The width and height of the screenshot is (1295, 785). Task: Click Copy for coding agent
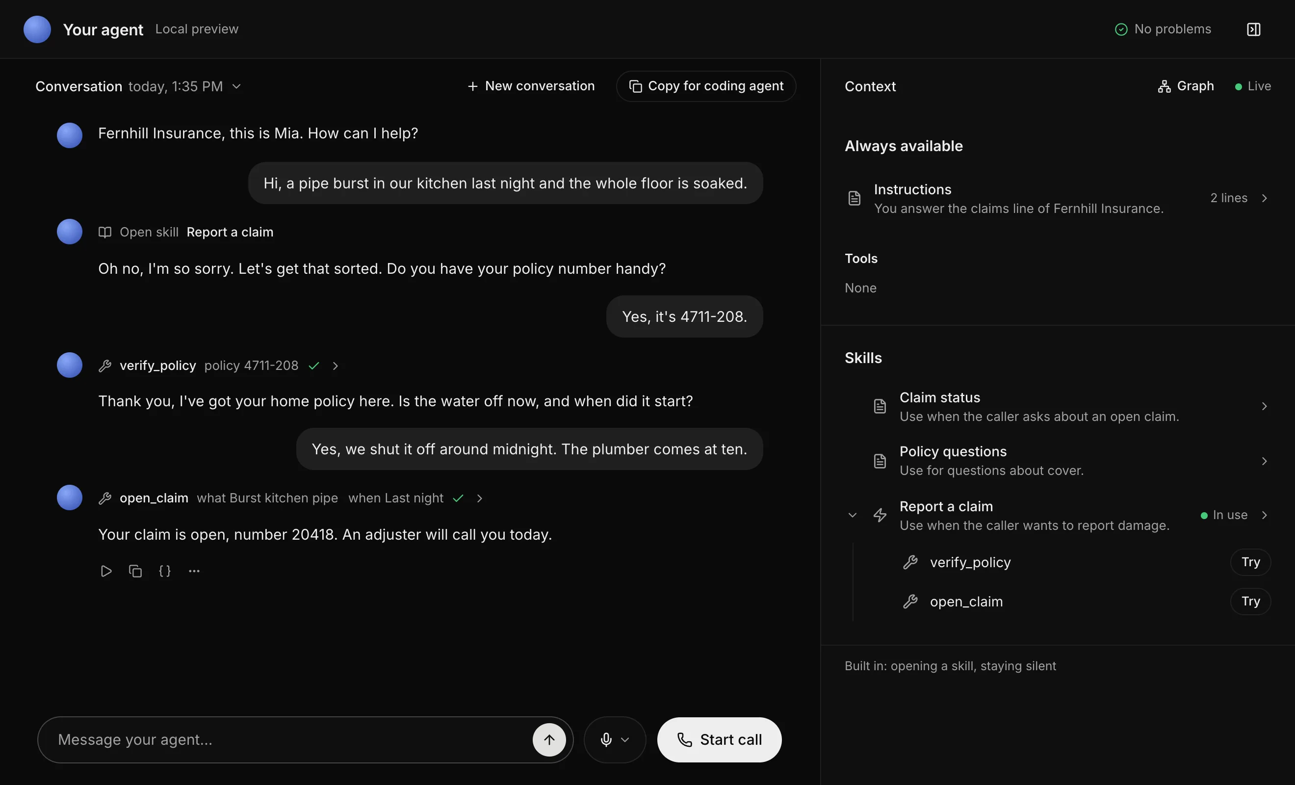[x=706, y=86]
